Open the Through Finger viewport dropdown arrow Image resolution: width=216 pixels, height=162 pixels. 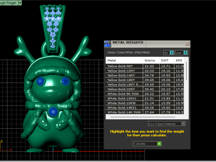coord(20,3)
